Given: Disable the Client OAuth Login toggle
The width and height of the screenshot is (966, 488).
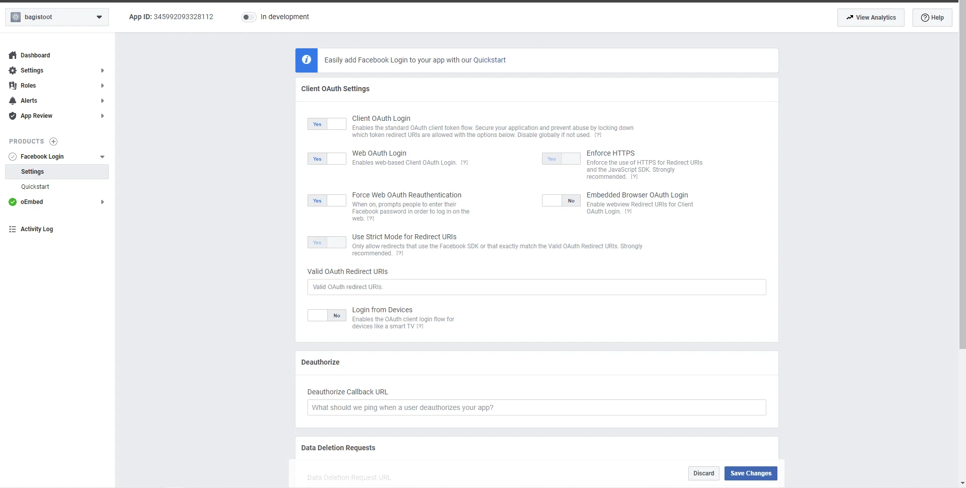Looking at the screenshot, I should tap(327, 124).
